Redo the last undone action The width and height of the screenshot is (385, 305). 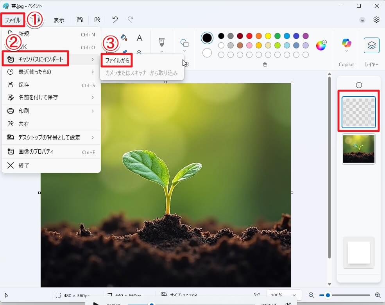pyautogui.click(x=131, y=20)
